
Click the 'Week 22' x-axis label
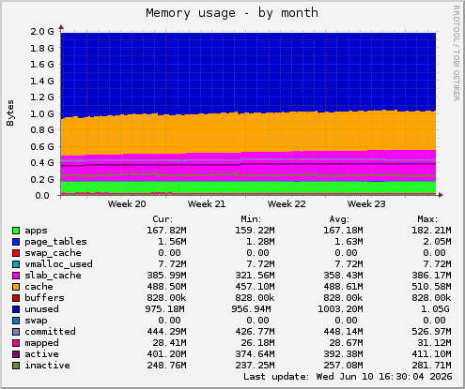point(287,204)
